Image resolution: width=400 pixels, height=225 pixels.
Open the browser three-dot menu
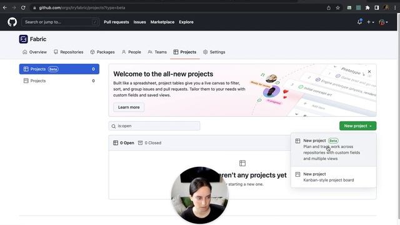[395, 7]
